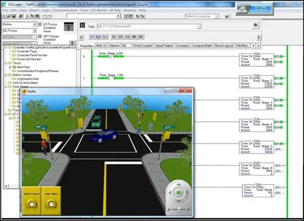Open the Communications menu
Viewport: 304px width, 221px height.
pos(65,10)
